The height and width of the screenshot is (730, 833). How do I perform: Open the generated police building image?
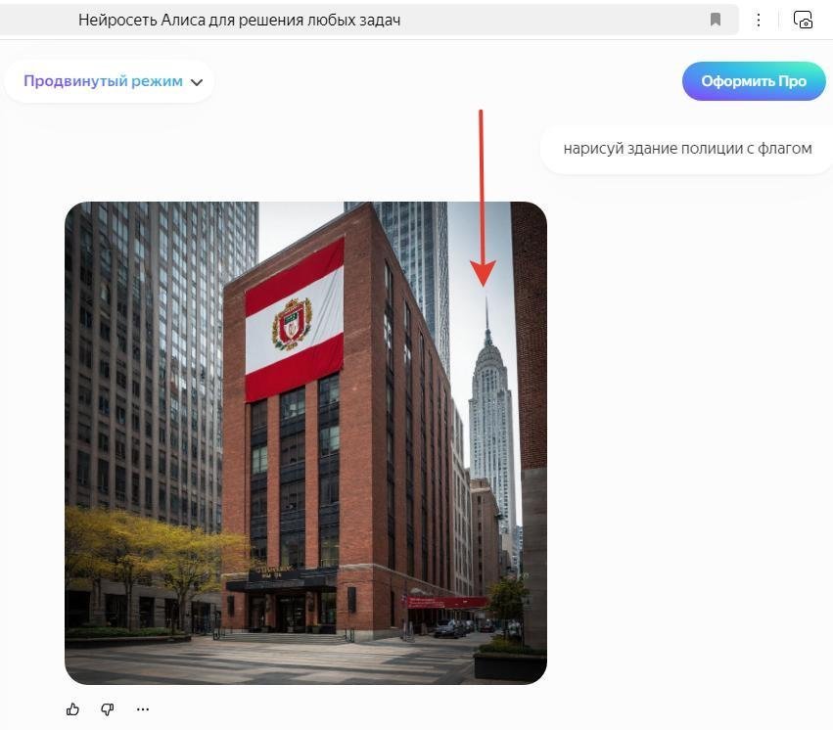point(306,442)
